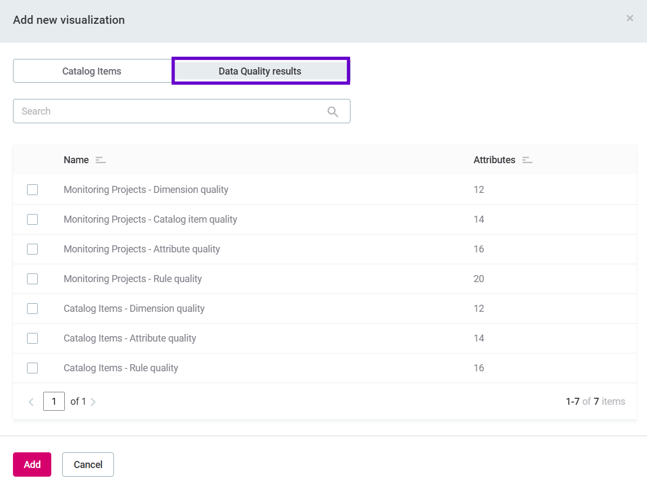The height and width of the screenshot is (488, 647).
Task: Check the Monitoring Projects - Attribute quality checkbox
Action: tap(32, 249)
